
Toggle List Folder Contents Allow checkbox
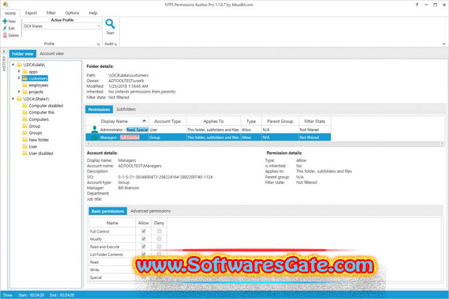(x=143, y=254)
